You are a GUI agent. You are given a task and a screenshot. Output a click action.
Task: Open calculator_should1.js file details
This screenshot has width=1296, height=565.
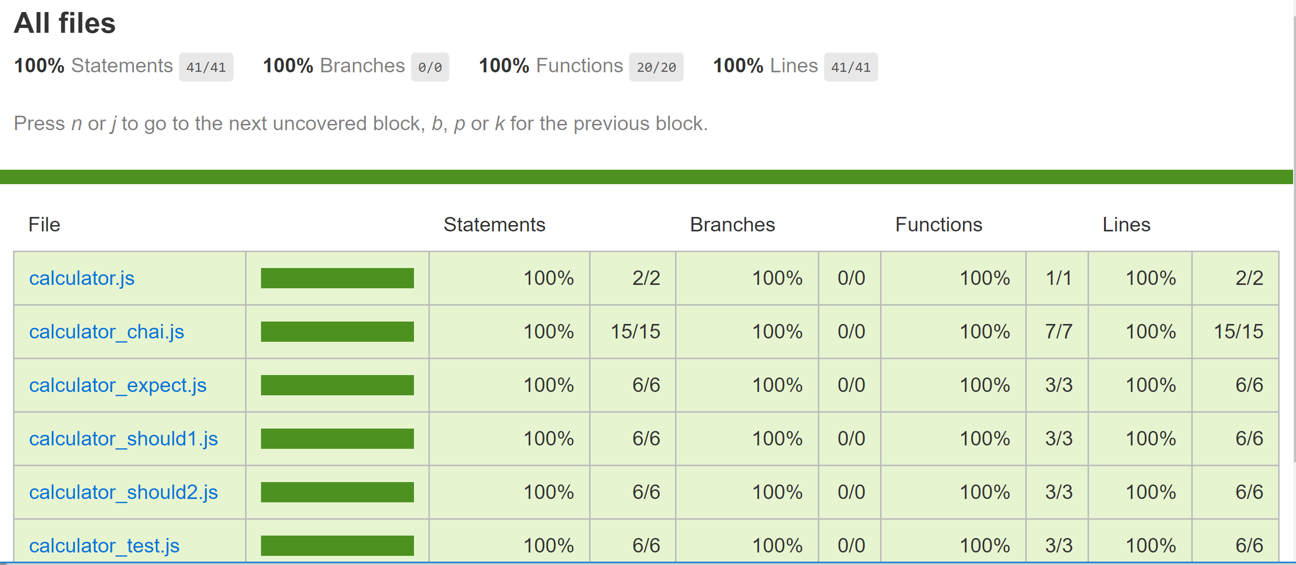[123, 439]
